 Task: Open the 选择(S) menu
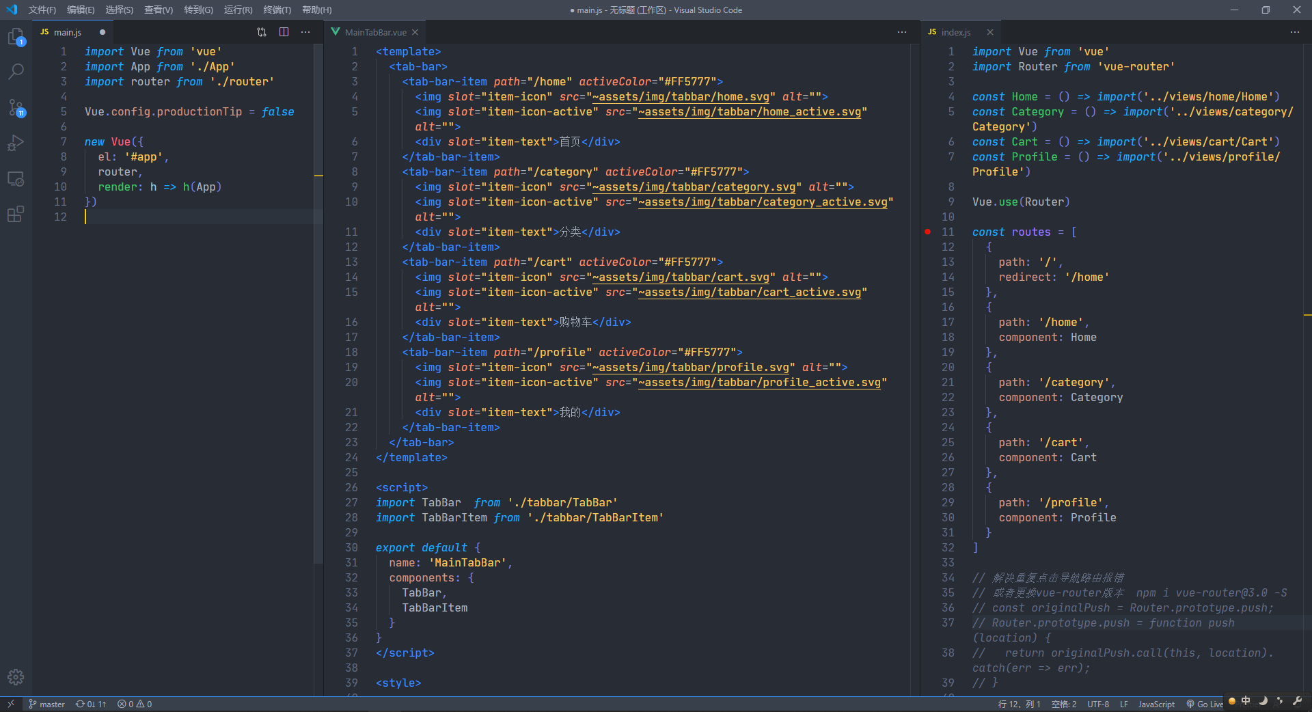tap(120, 10)
